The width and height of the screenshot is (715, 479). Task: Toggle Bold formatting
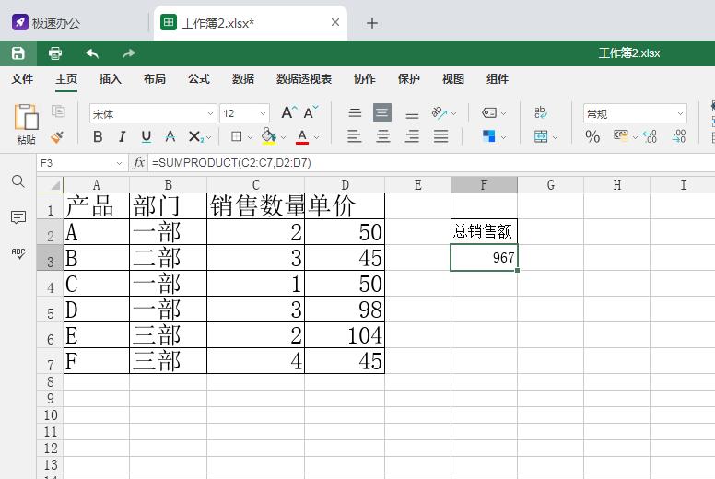click(x=98, y=136)
